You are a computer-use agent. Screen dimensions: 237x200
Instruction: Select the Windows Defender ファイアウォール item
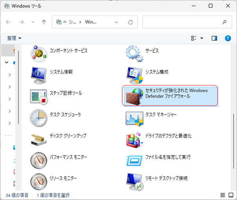170,96
